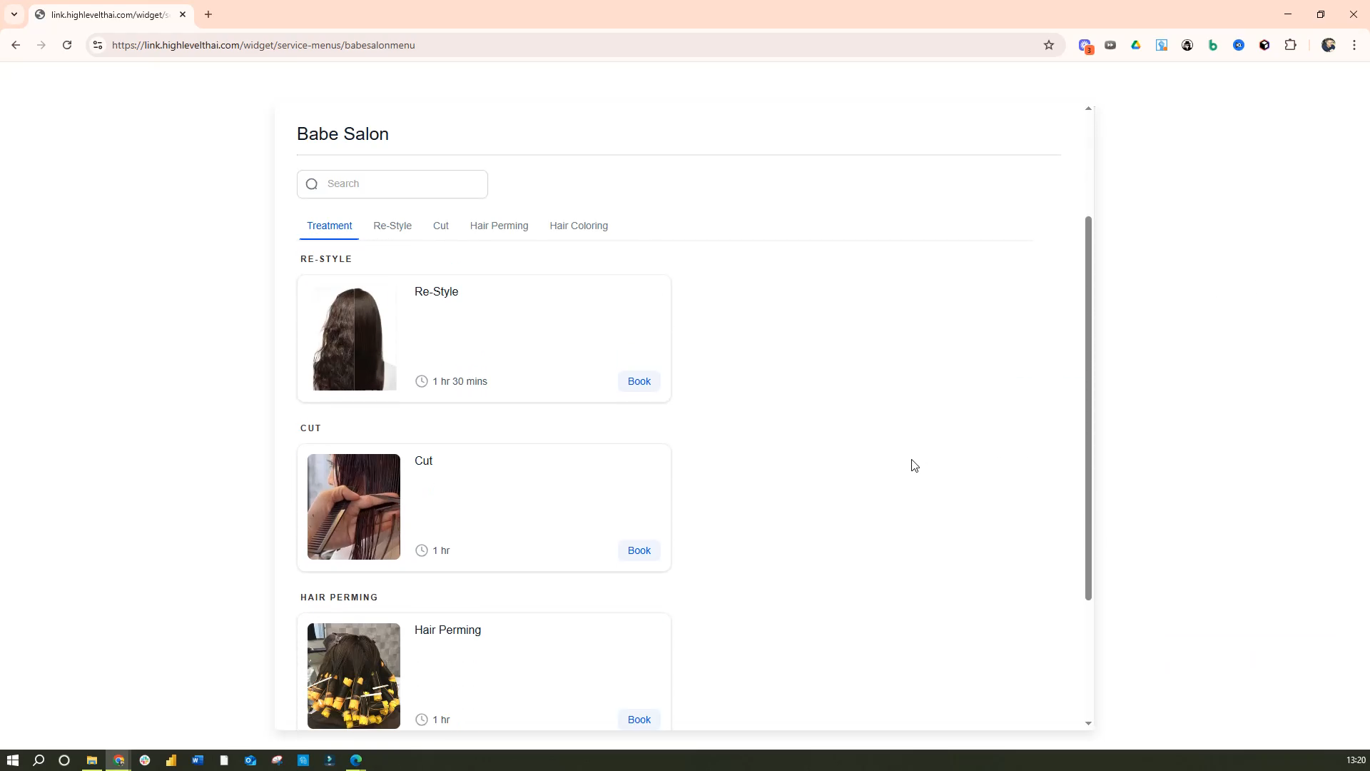
Task: Open the browser profile avatar
Action: point(1328,45)
